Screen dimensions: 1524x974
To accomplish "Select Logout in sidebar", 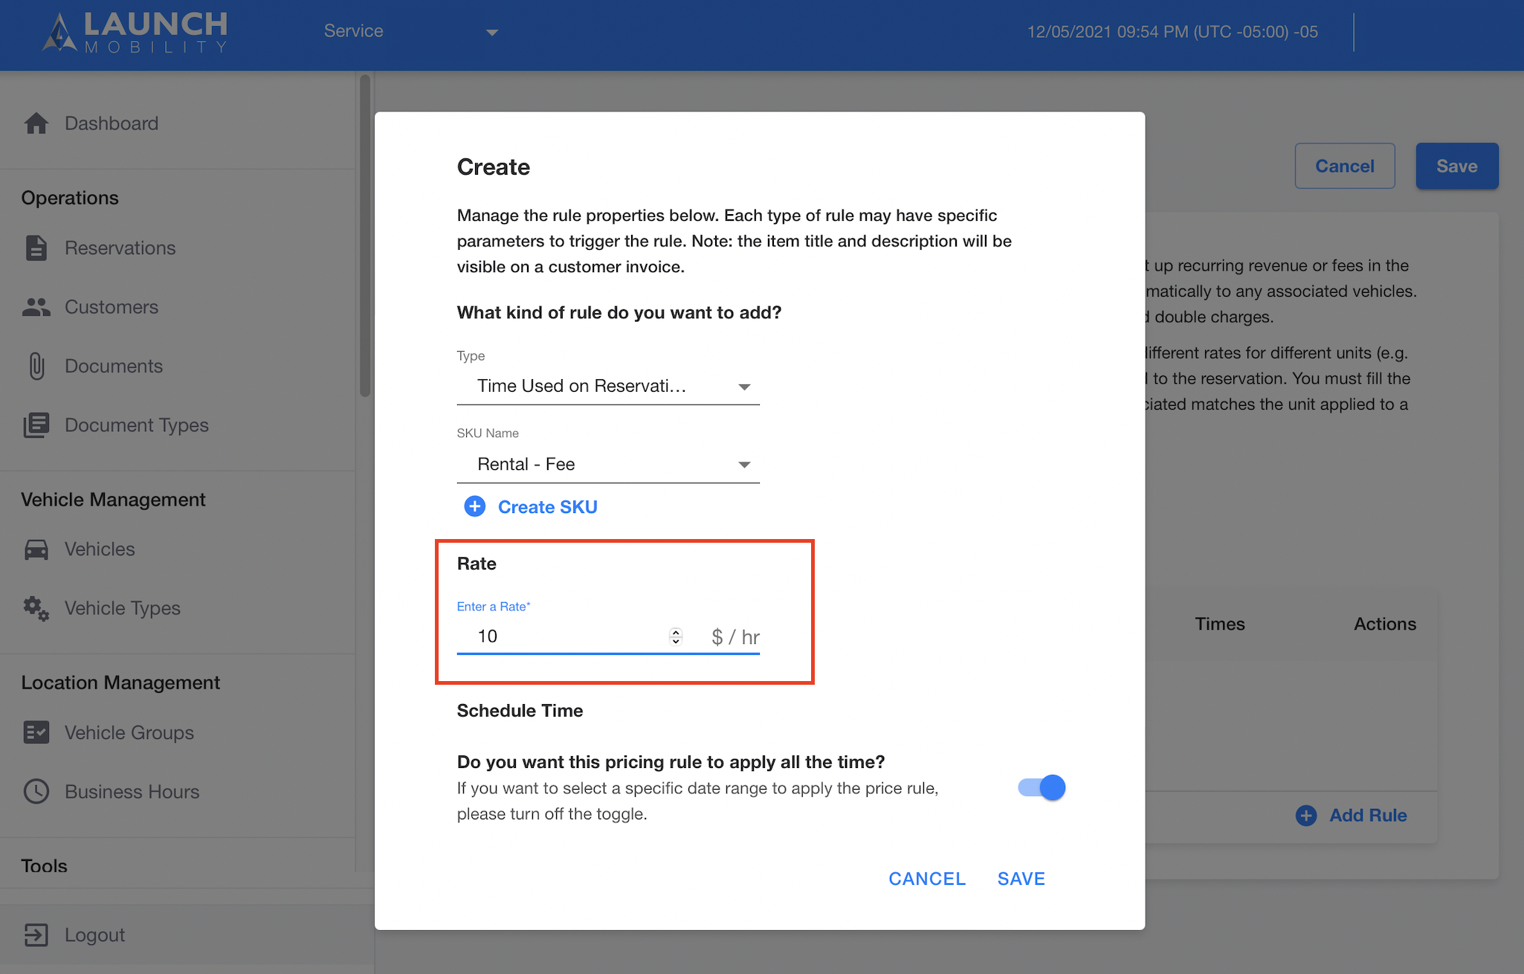I will coord(94,935).
